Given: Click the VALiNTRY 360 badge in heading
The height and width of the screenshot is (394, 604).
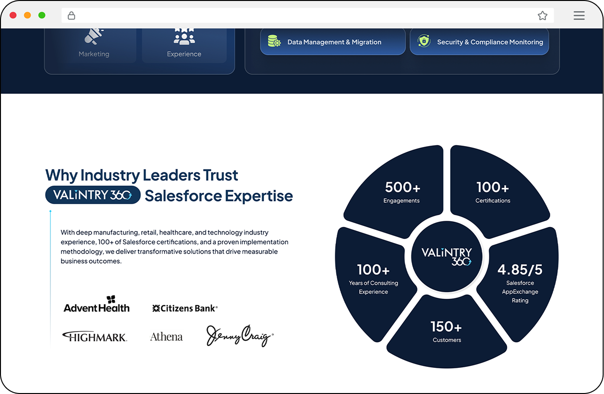Looking at the screenshot, I should tap(93, 195).
